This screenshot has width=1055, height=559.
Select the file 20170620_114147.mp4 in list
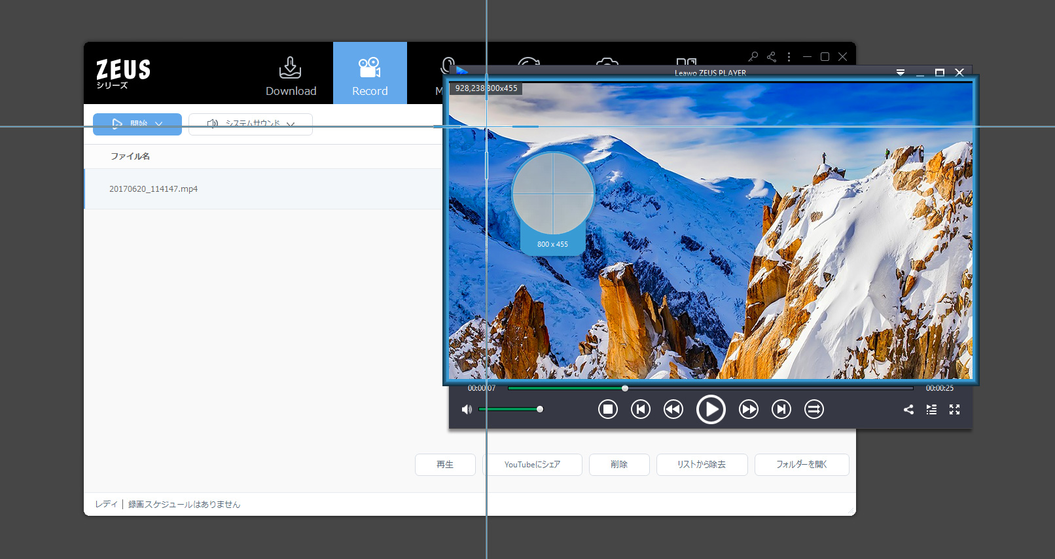[x=154, y=189]
